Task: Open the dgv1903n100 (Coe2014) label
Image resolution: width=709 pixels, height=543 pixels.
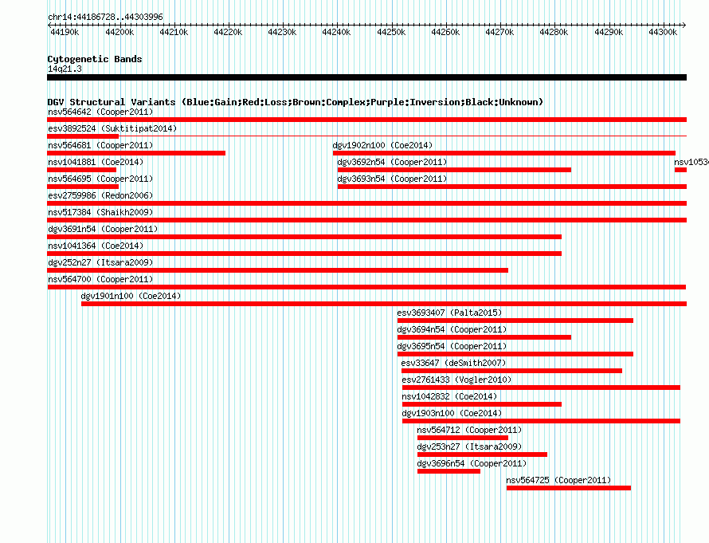Action: [452, 413]
